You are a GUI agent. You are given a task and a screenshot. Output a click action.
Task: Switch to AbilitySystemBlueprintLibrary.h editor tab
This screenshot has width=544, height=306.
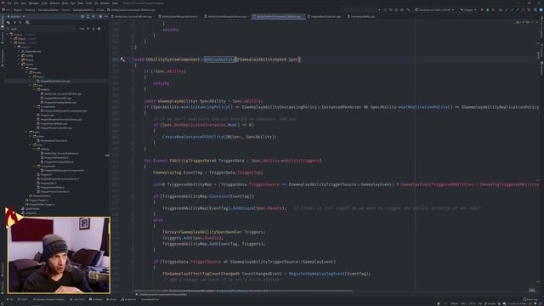click(x=178, y=17)
